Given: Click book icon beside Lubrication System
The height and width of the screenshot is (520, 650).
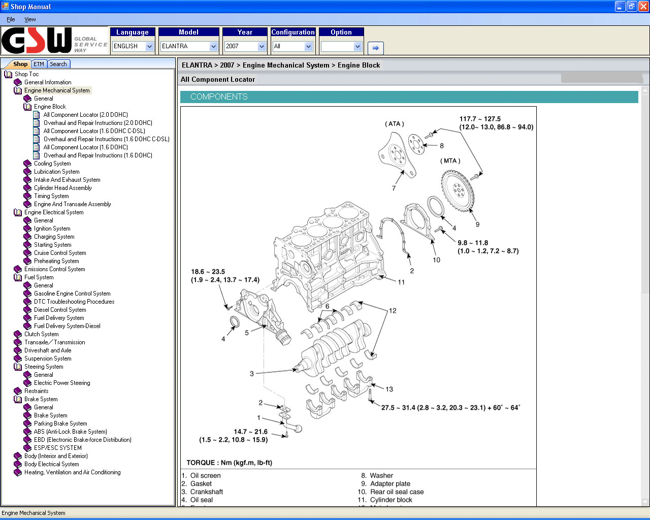Looking at the screenshot, I should [x=27, y=172].
